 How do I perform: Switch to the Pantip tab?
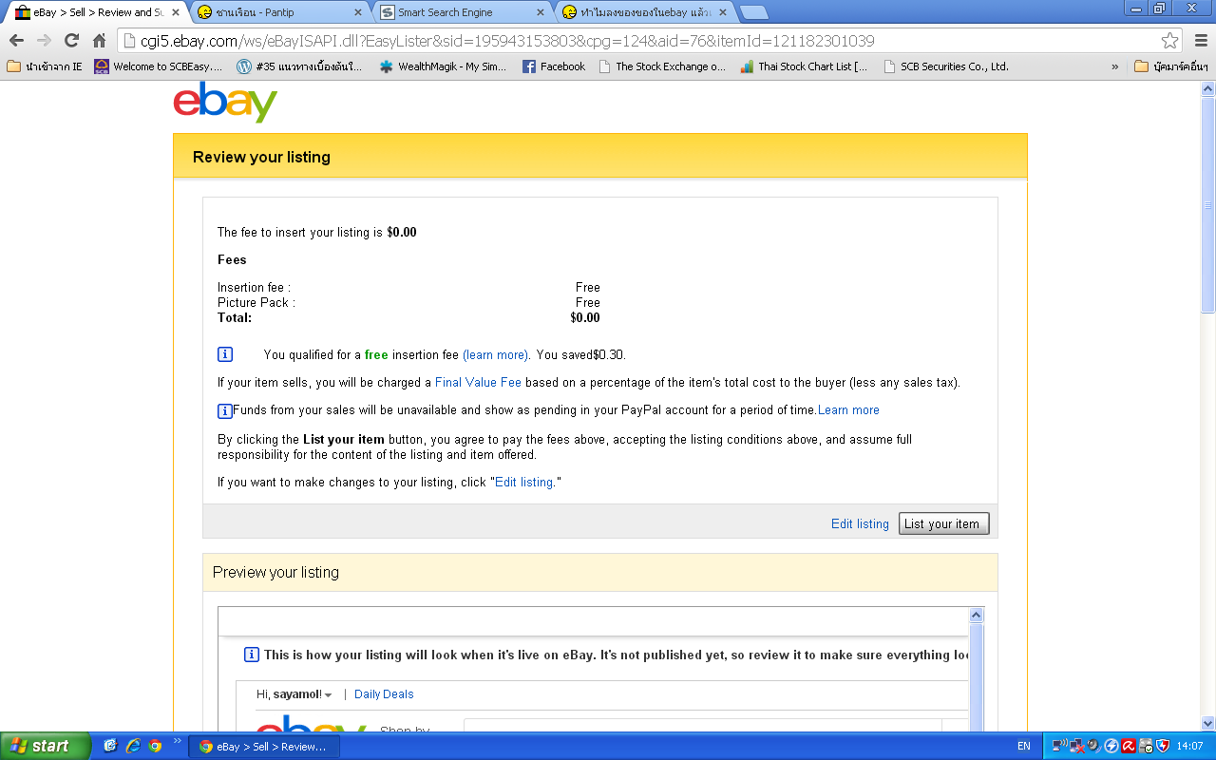pyautogui.click(x=280, y=12)
